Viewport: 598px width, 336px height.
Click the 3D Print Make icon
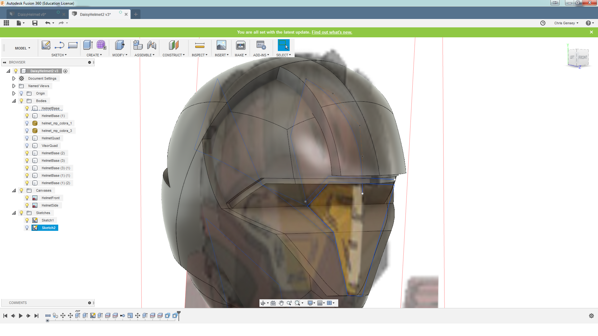pos(240,45)
